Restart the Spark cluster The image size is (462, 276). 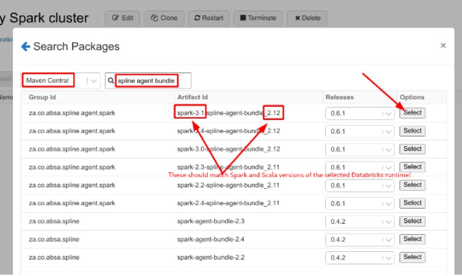point(209,18)
